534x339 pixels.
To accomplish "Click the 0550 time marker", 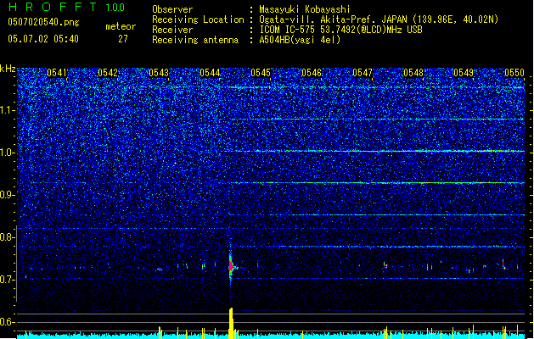I will coord(514,73).
